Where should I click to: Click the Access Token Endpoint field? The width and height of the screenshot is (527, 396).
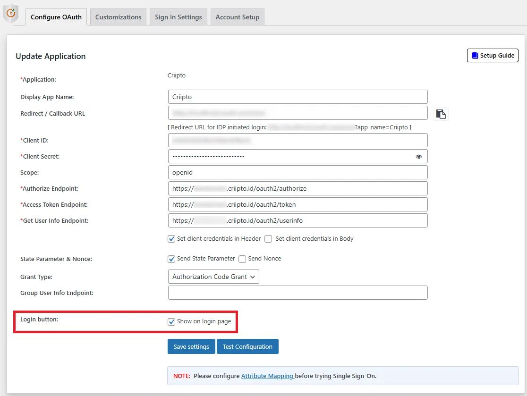click(298, 204)
